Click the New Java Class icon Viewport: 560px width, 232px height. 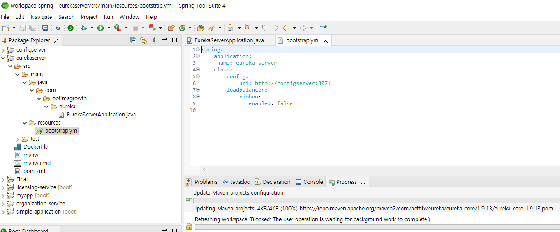coord(182,28)
